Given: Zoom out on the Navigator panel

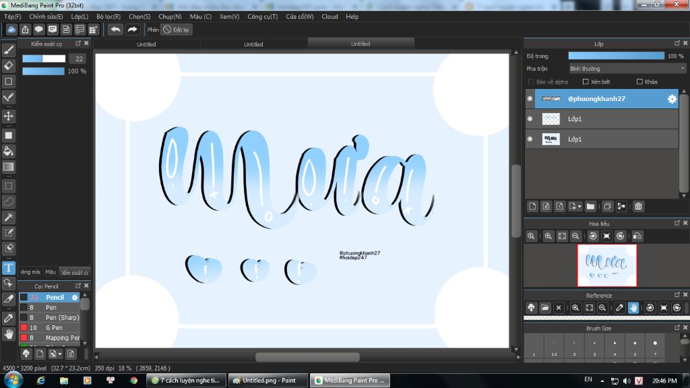Looking at the screenshot, I should pos(575,236).
